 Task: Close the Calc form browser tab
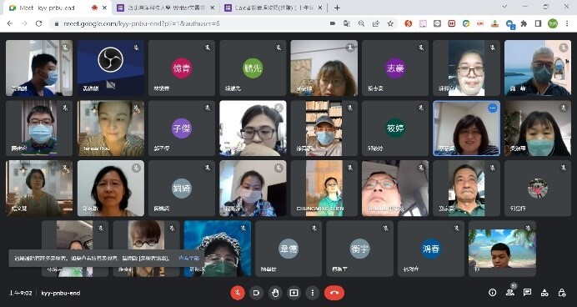click(320, 8)
